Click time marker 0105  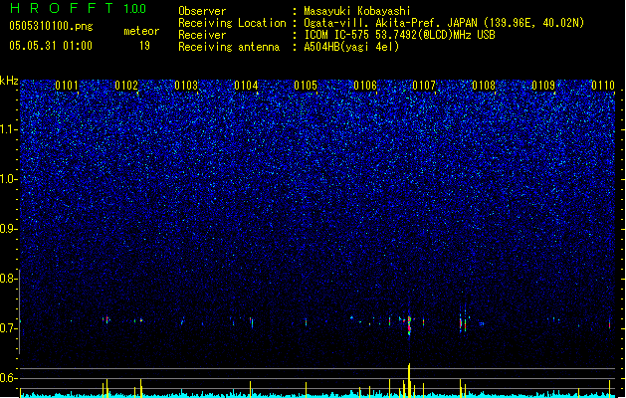pos(306,86)
